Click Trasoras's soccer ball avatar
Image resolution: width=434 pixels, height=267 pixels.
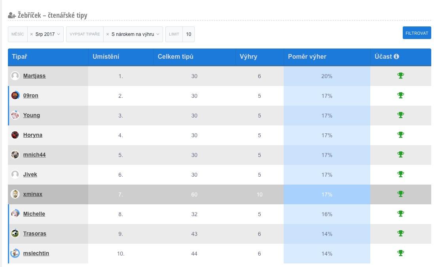(x=15, y=233)
